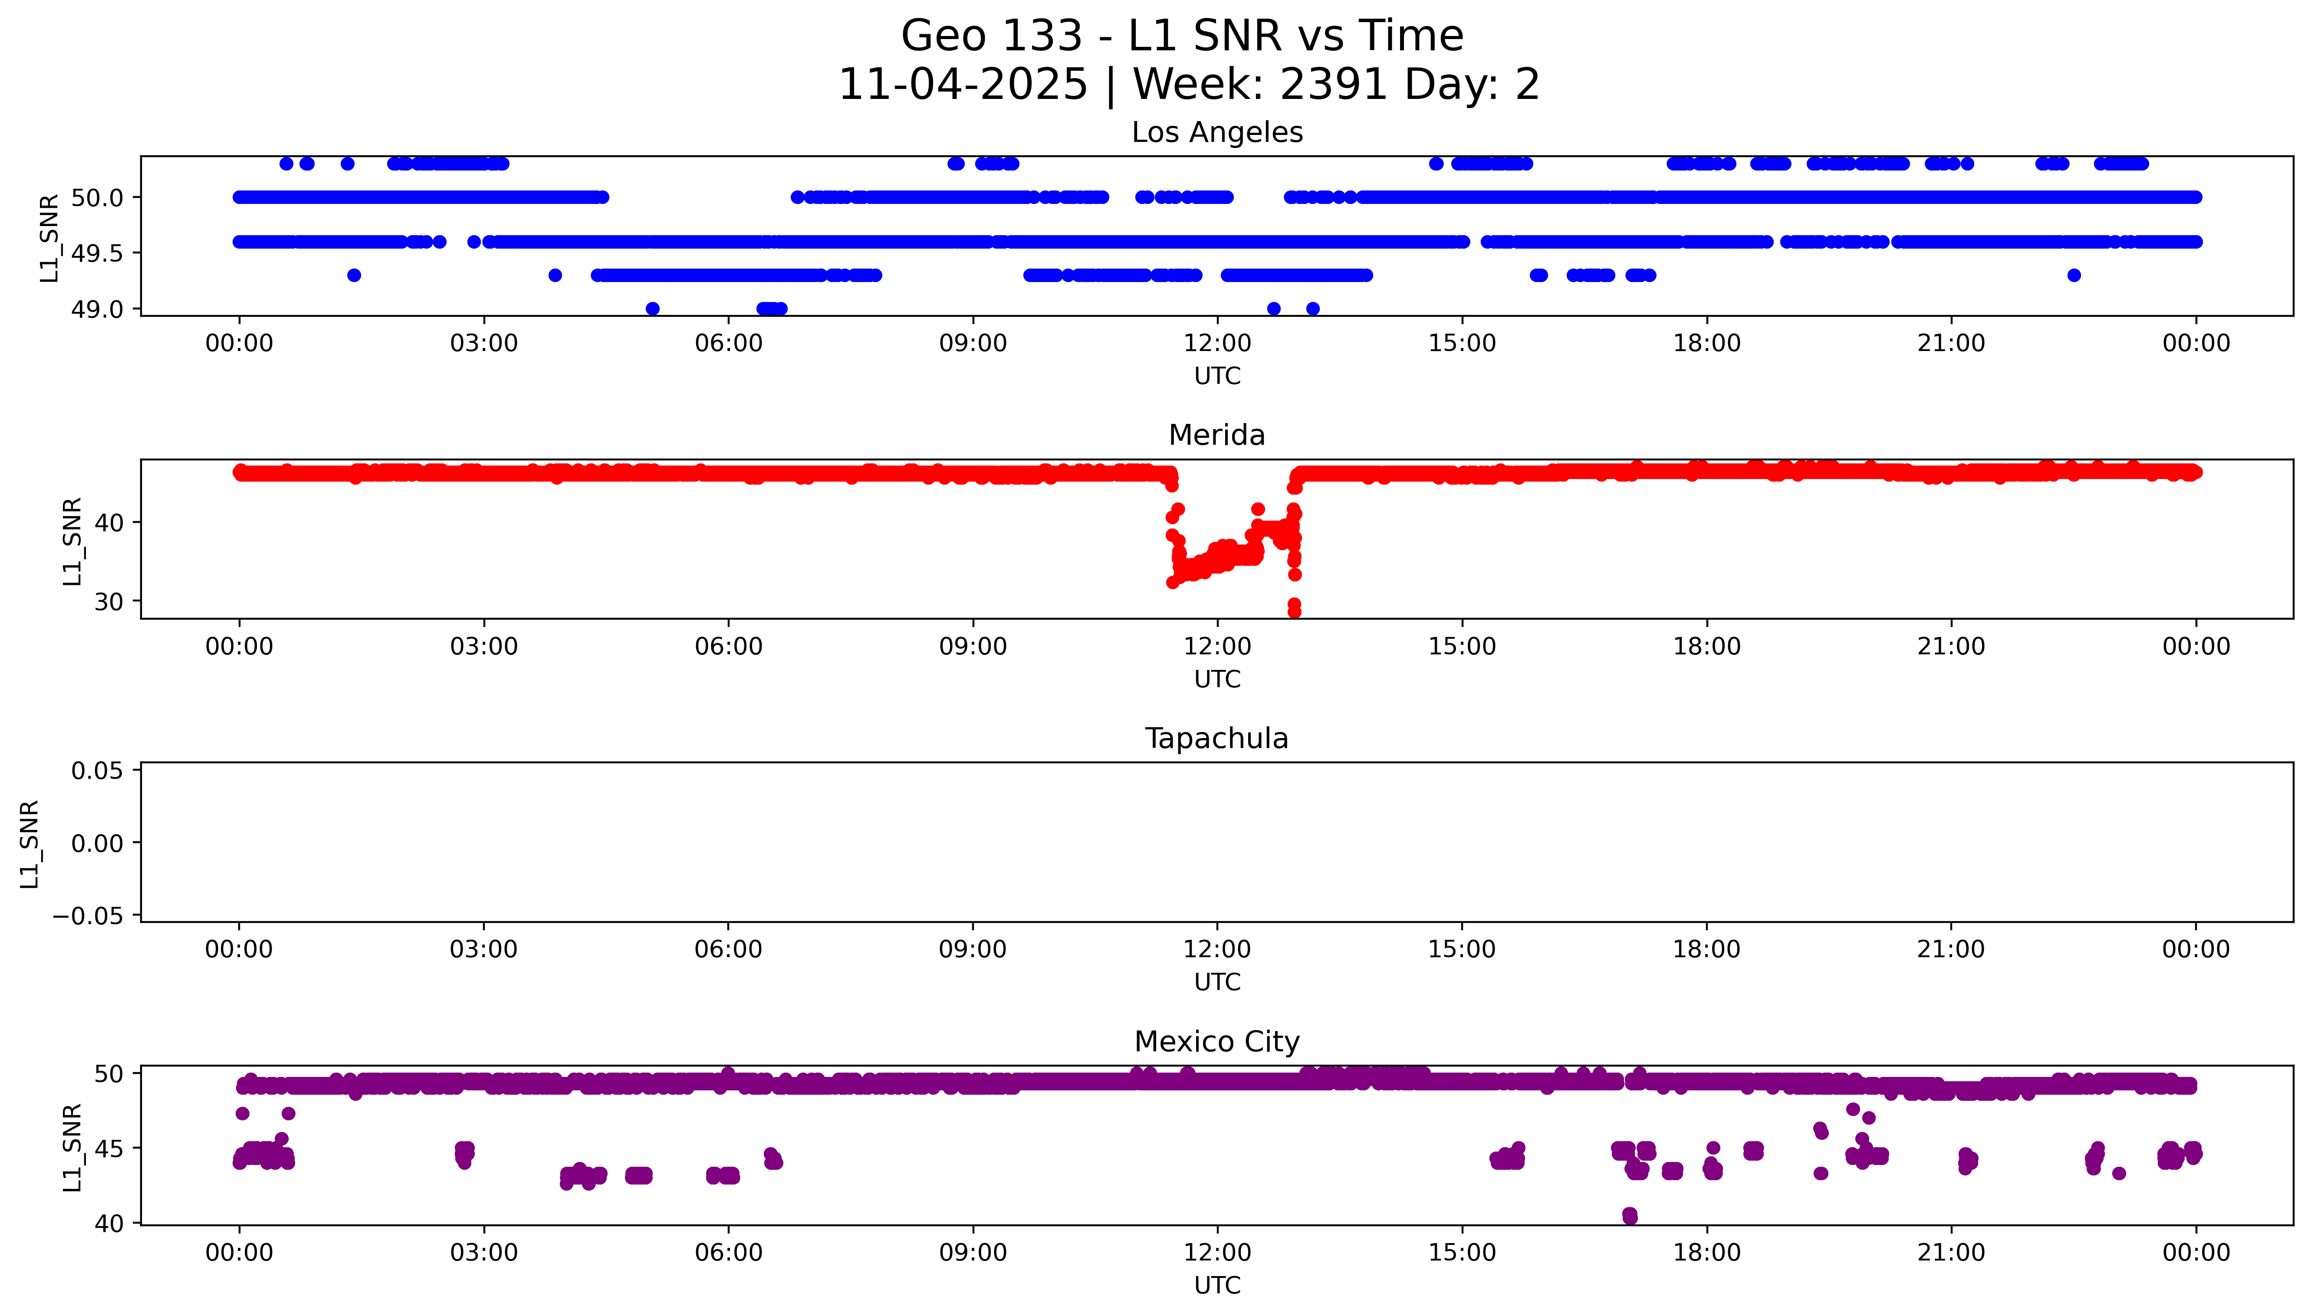
Task: Click the 'Tapachula' subplot title
Action: (x=1216, y=738)
